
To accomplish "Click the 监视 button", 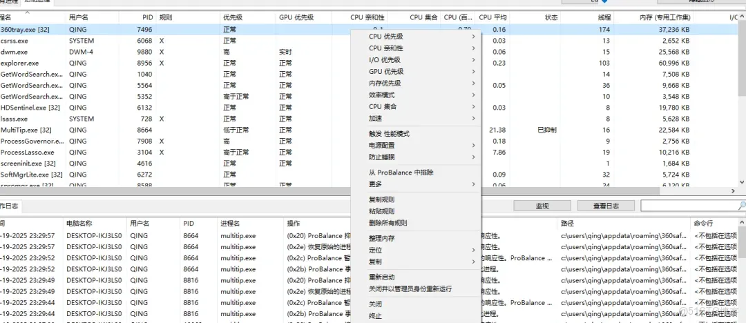I will click(542, 206).
